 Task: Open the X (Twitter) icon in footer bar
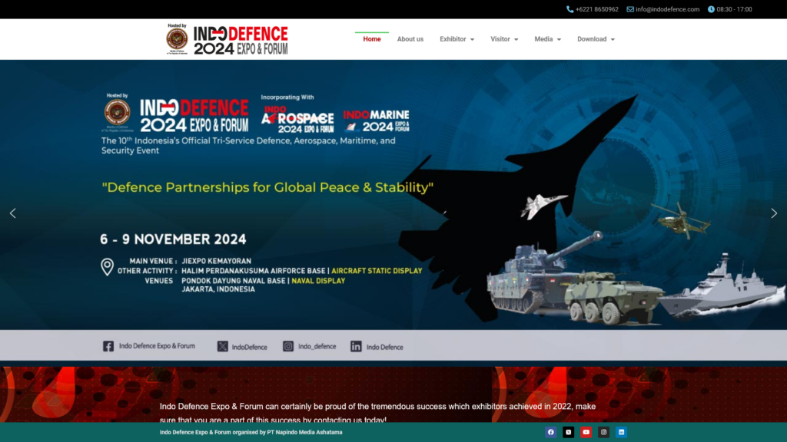pos(568,432)
